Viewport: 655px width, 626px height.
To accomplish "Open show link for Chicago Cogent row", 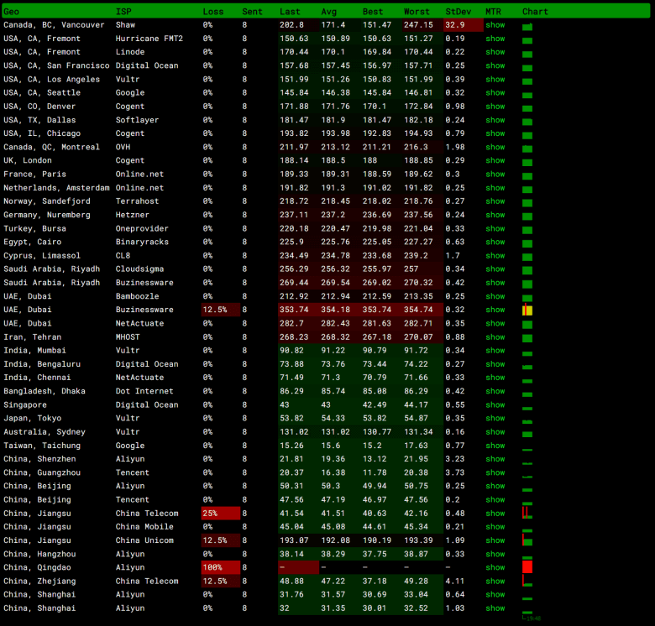I will 495,133.
